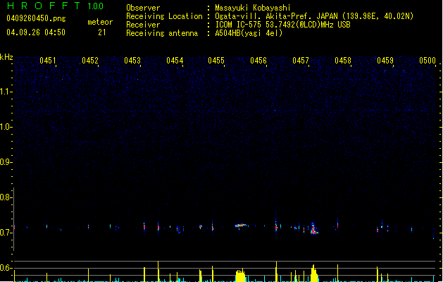Click the date stamp 04.09.26 04:50
The width and height of the screenshot is (443, 282).
[x=36, y=32]
